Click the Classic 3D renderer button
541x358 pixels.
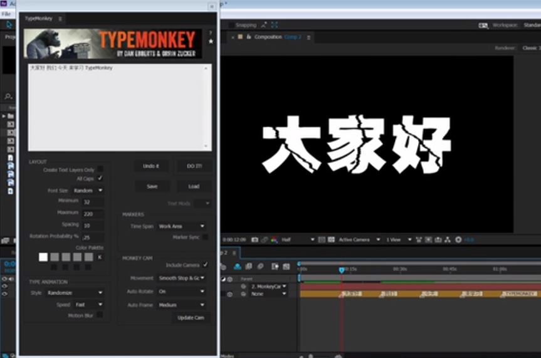530,48
